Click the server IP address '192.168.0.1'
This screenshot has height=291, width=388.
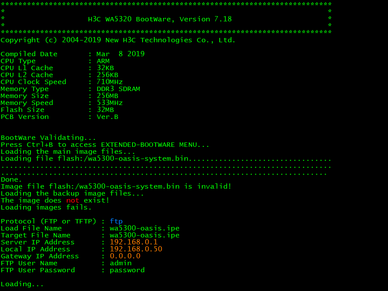[x=134, y=242]
